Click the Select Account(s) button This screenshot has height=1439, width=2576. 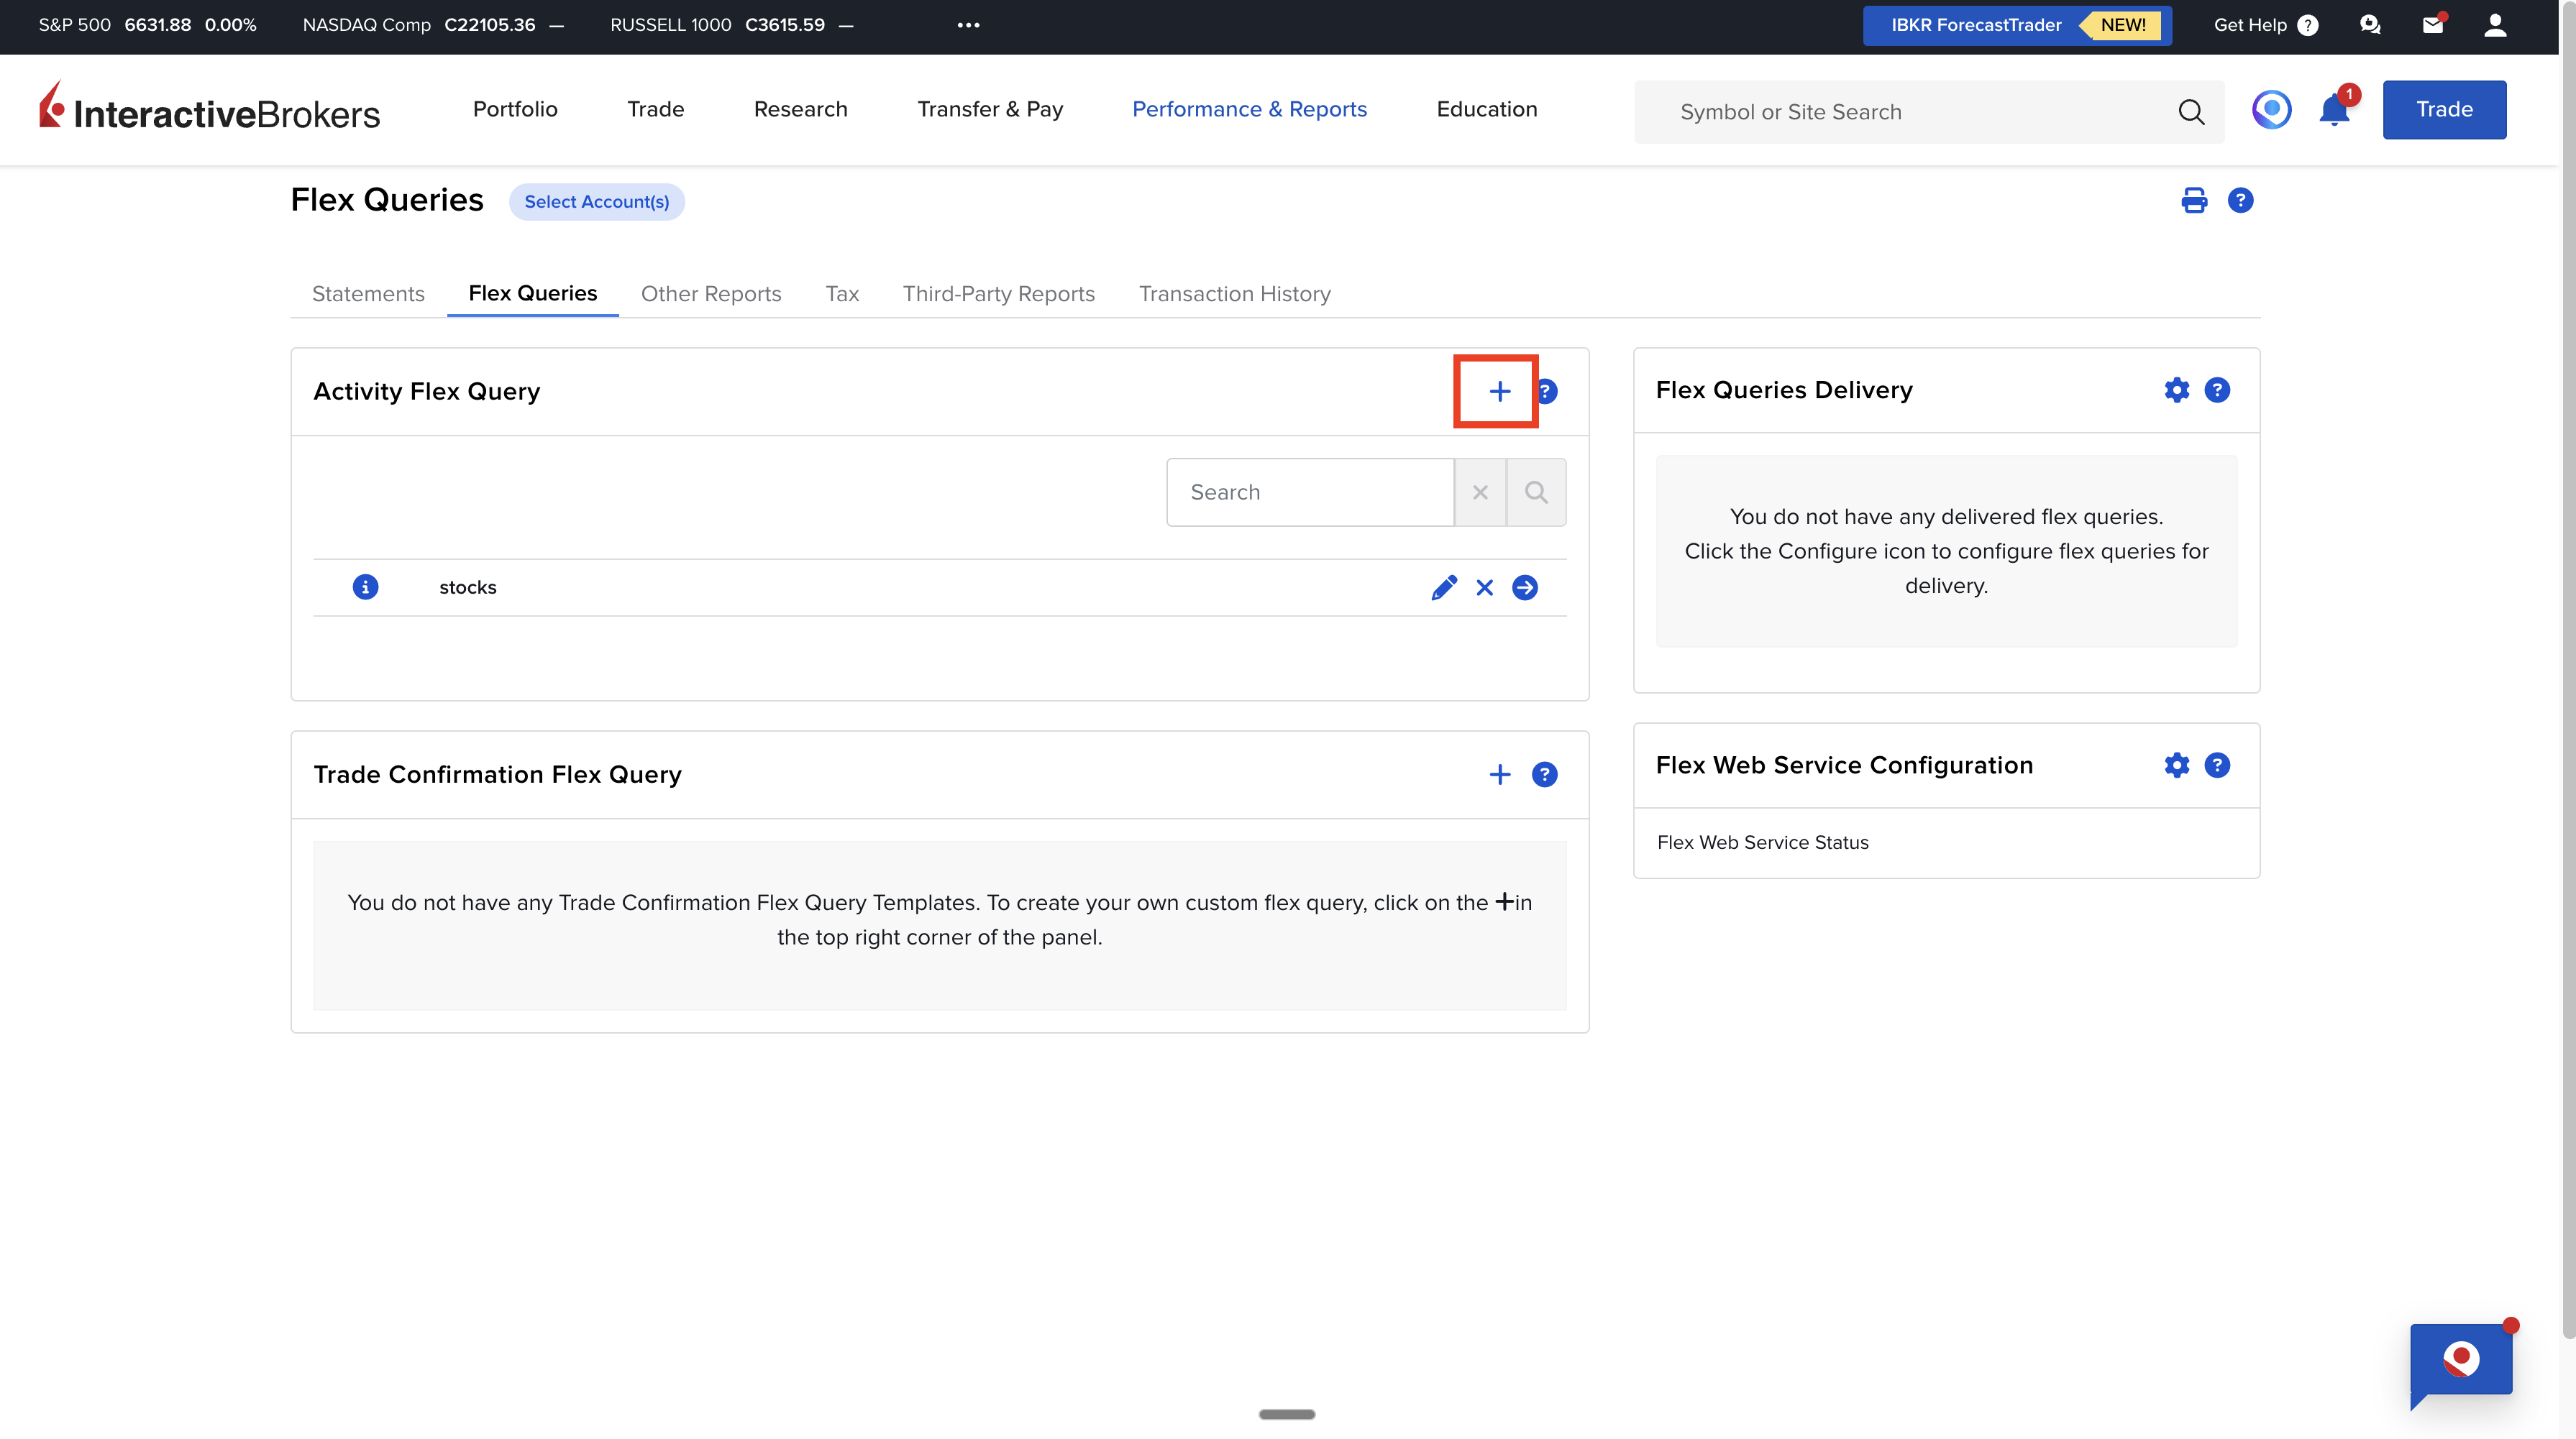coord(596,202)
